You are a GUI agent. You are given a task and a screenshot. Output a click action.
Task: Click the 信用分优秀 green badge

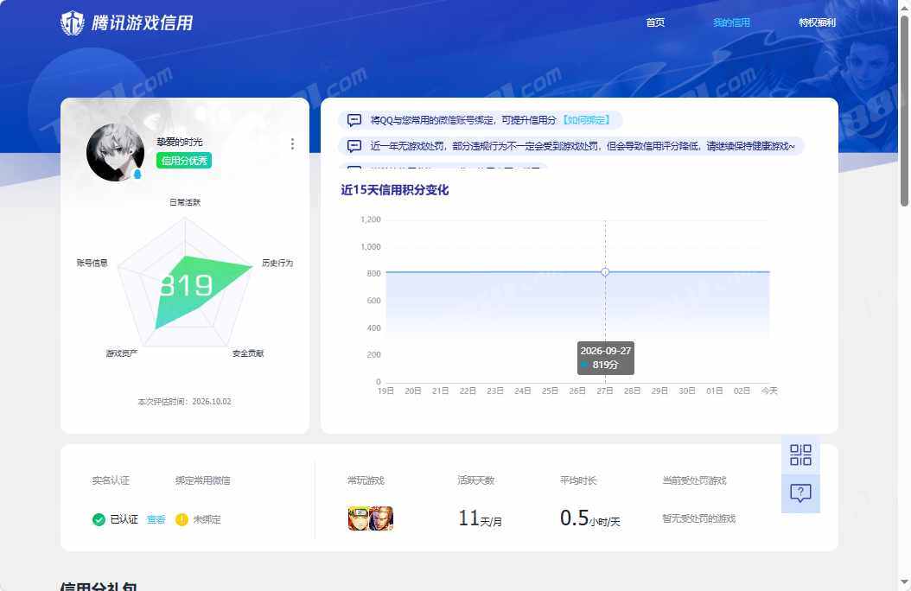183,161
